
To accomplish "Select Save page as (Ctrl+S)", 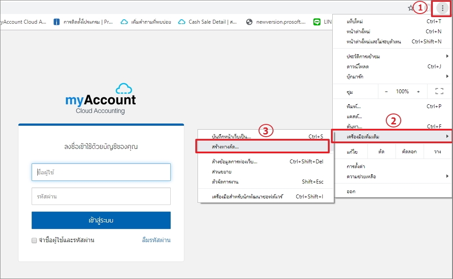I will [266, 137].
